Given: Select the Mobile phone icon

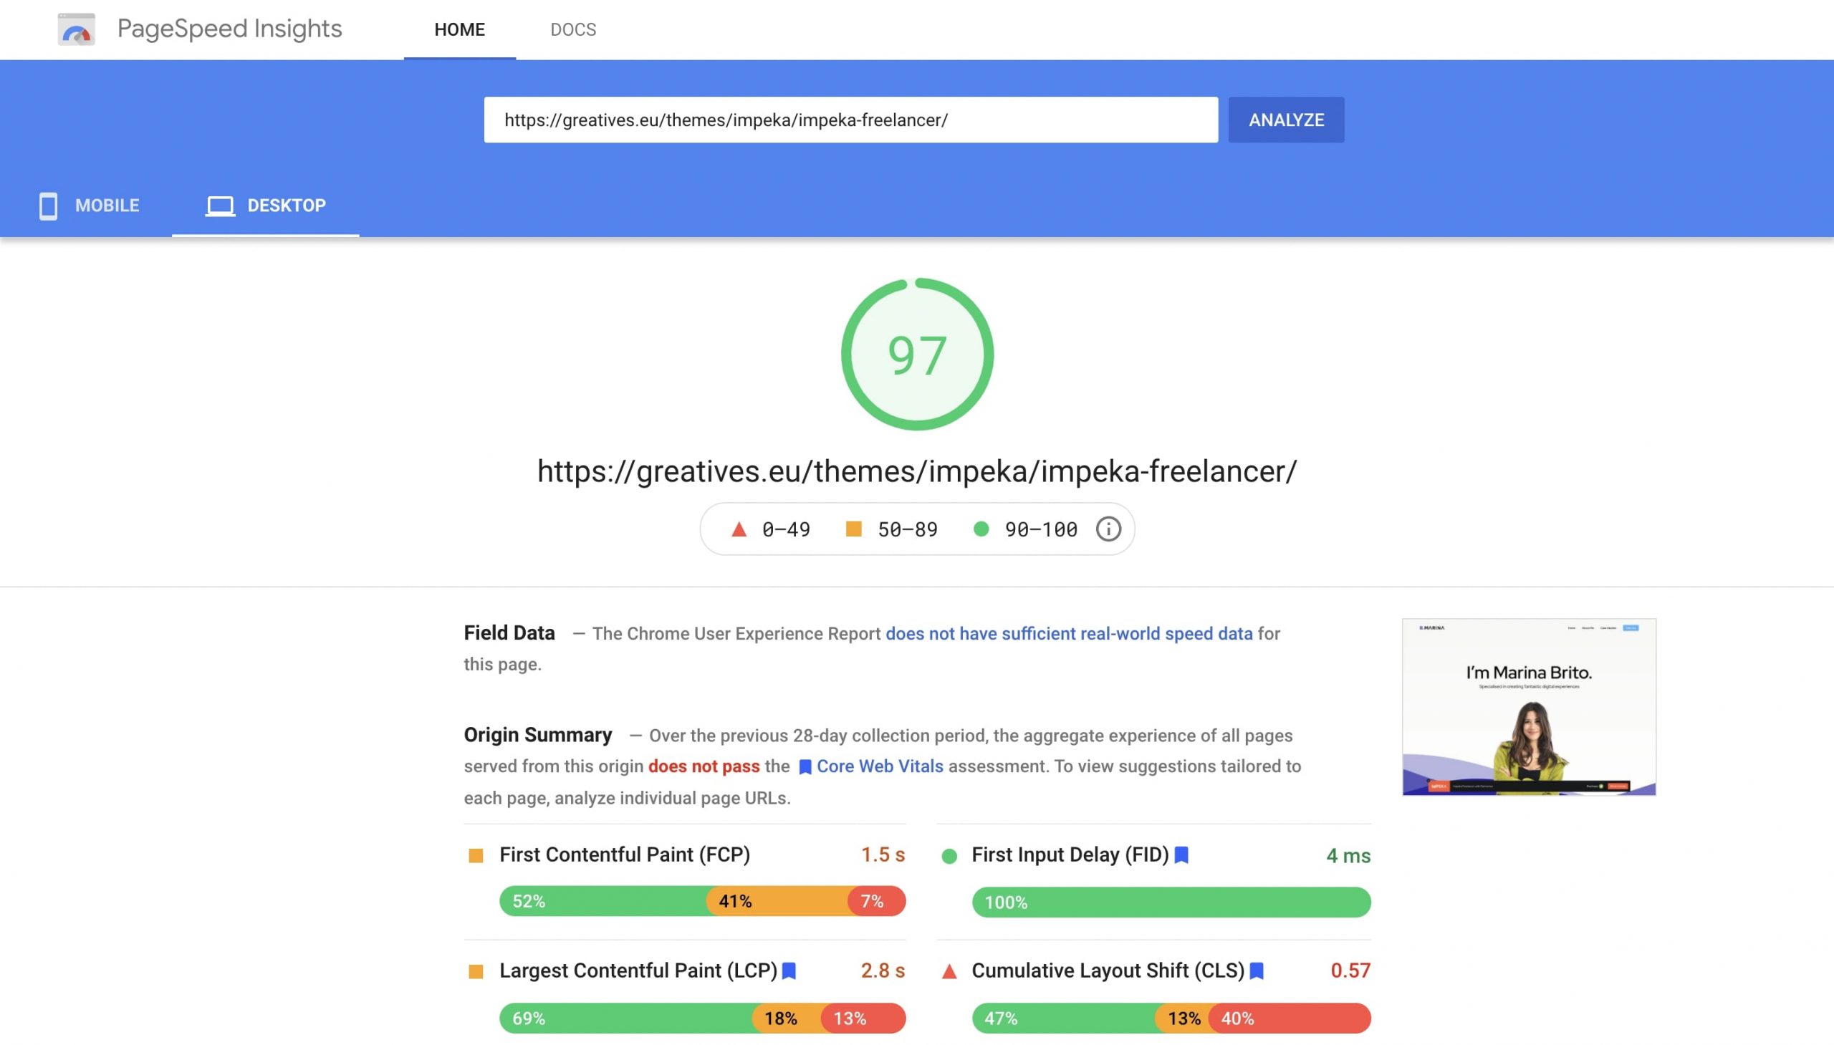Looking at the screenshot, I should [47, 206].
